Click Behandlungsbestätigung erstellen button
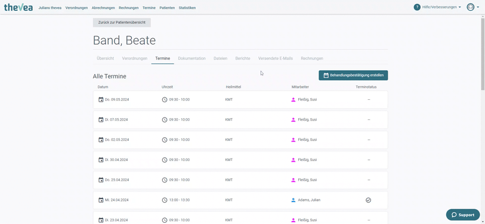Screen dimensions: 485x224 [x=353, y=75]
